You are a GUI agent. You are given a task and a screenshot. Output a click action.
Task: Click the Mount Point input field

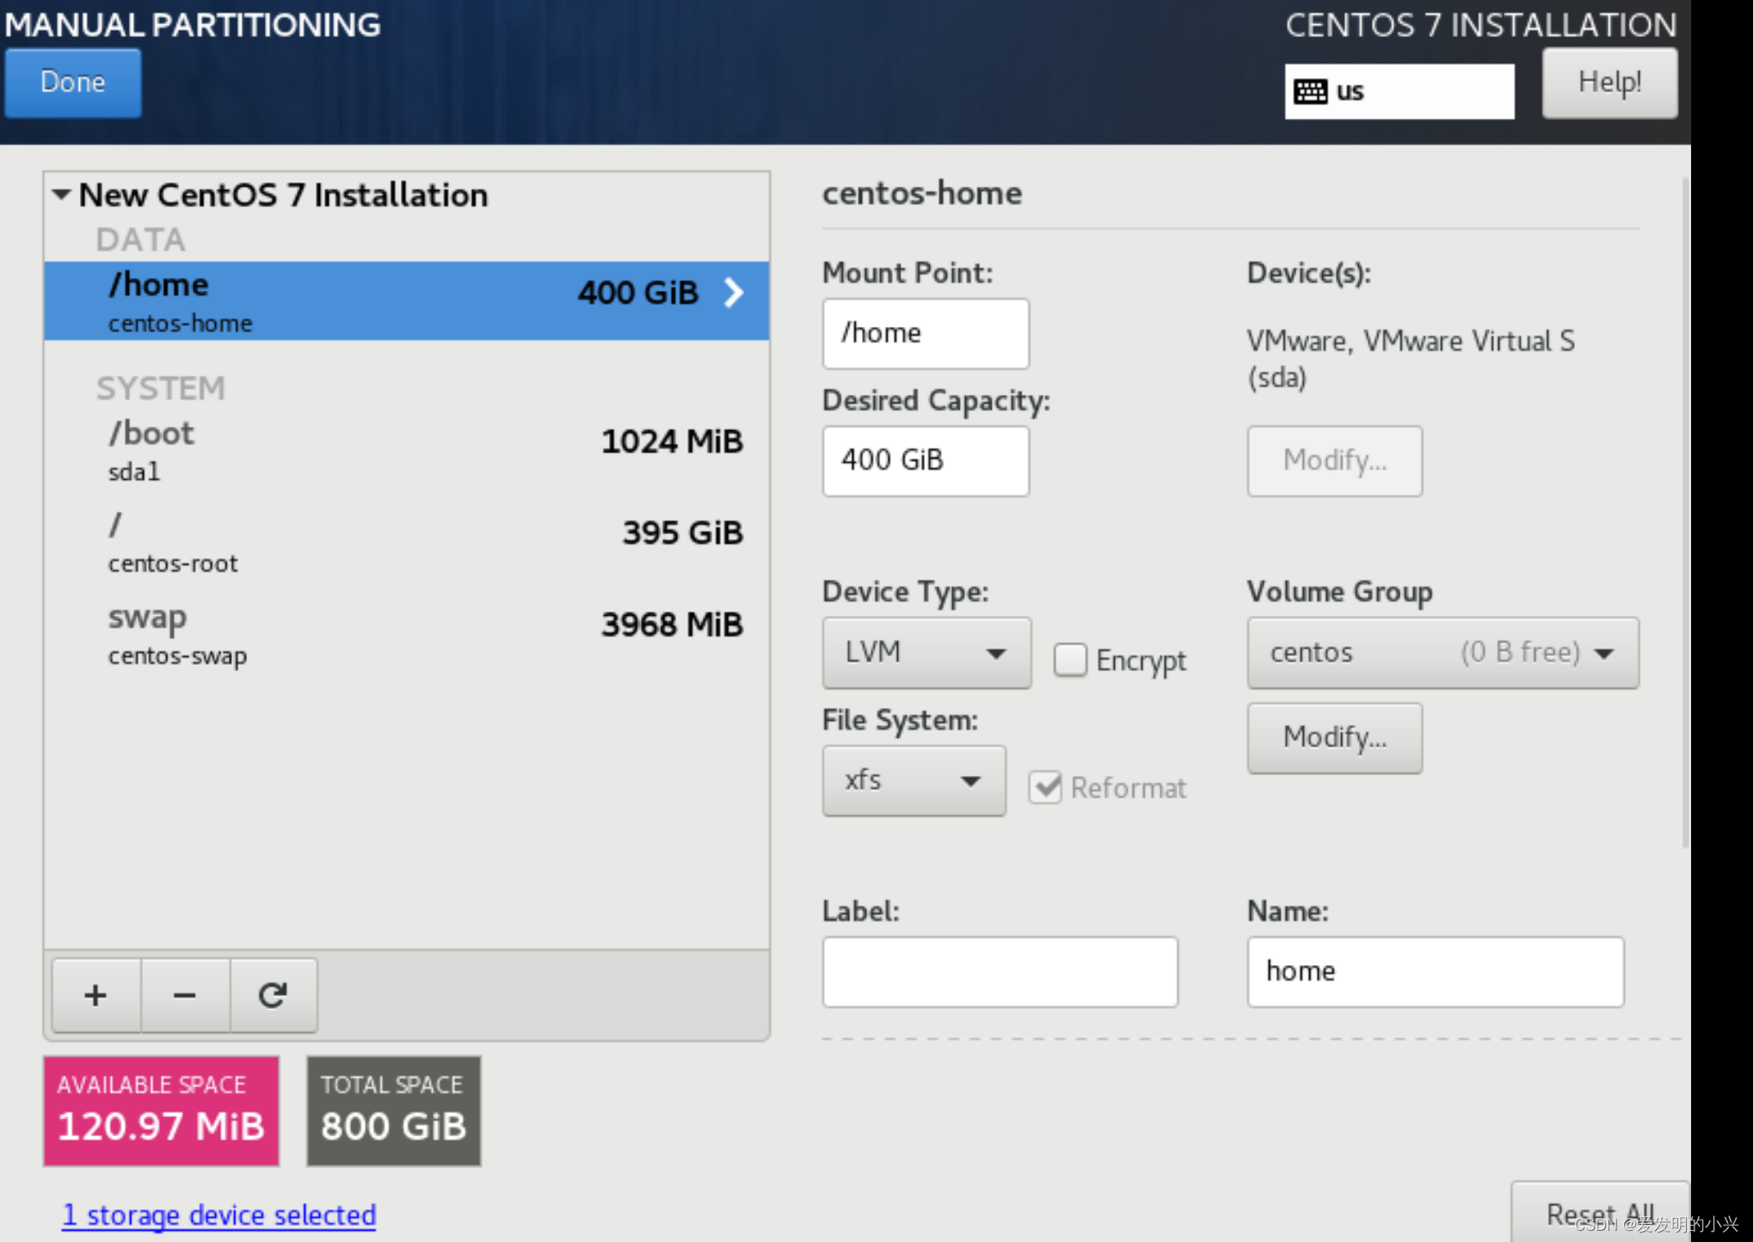pos(926,333)
